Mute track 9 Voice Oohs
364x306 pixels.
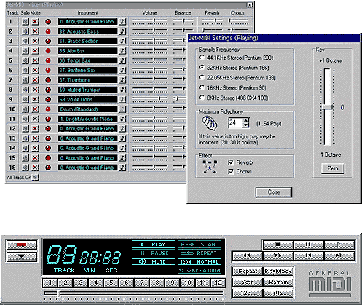35,99
